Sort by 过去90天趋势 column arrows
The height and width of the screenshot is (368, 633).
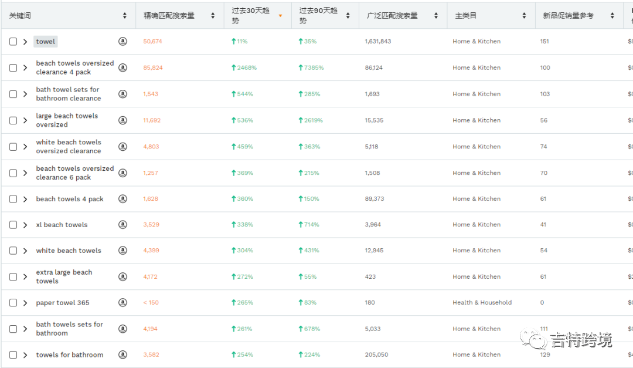click(x=348, y=15)
